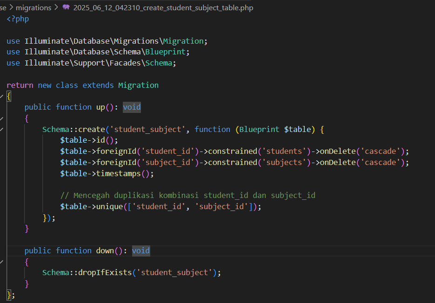Collapse the class body fold arrow
Image resolution: width=435 pixels, height=303 pixels.
(2, 96)
